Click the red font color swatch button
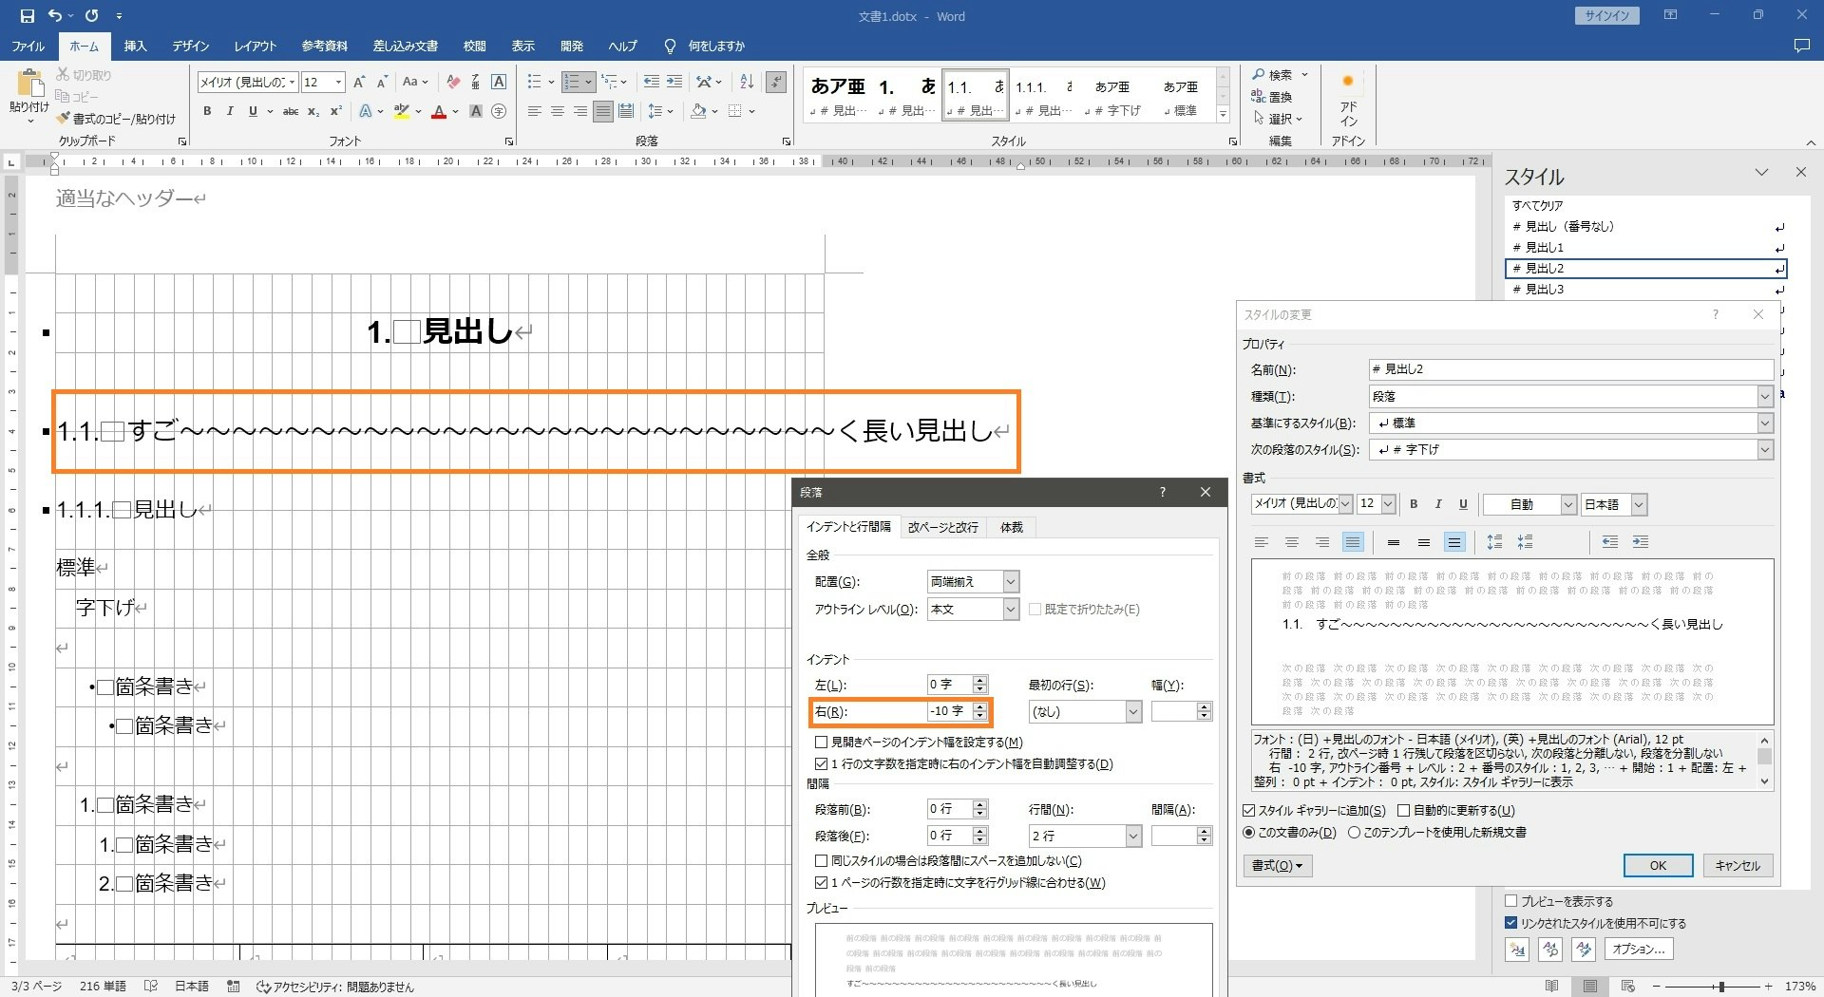This screenshot has width=1824, height=997. click(438, 111)
